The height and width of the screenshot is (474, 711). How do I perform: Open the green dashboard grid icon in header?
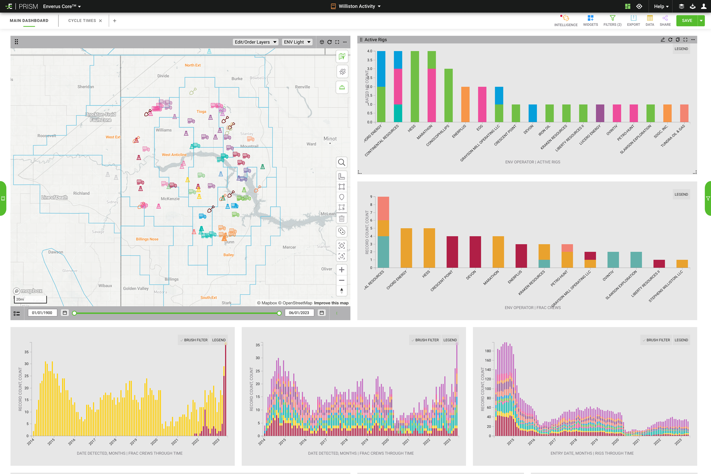pyautogui.click(x=628, y=6)
